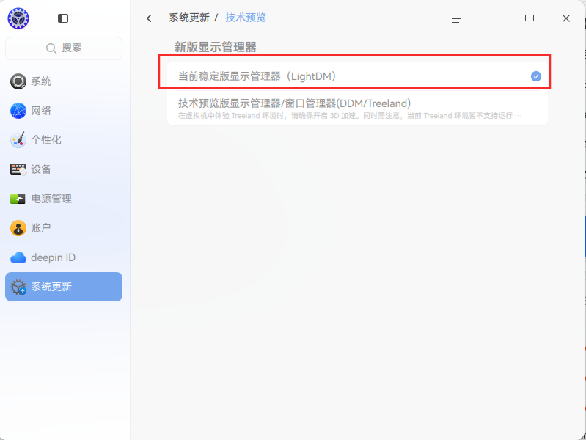Click the 系统 gear icon
The height and width of the screenshot is (440, 586).
(x=18, y=81)
